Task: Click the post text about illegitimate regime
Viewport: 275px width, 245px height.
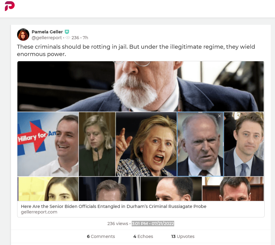Action: 136,51
